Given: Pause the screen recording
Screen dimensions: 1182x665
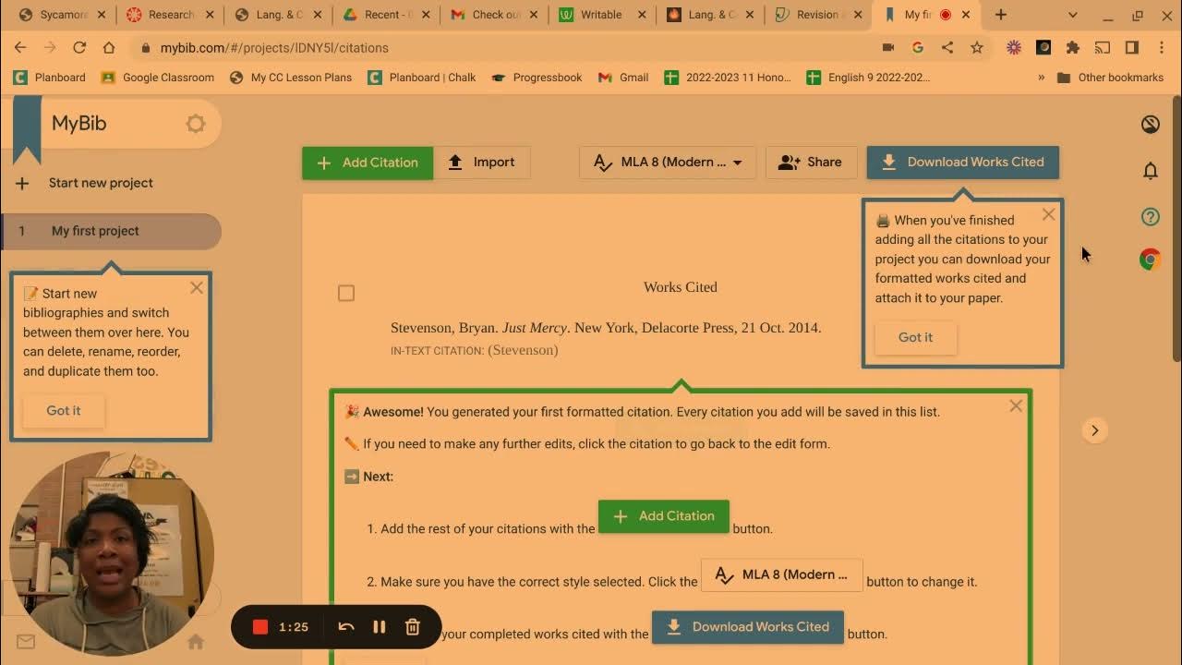Looking at the screenshot, I should pyautogui.click(x=379, y=627).
